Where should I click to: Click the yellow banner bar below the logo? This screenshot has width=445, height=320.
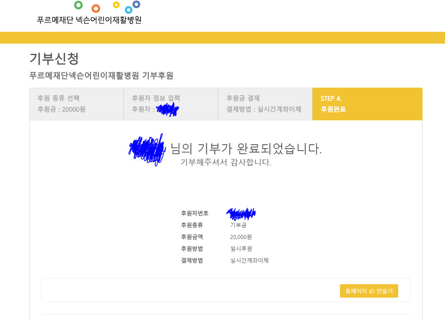[222, 38]
